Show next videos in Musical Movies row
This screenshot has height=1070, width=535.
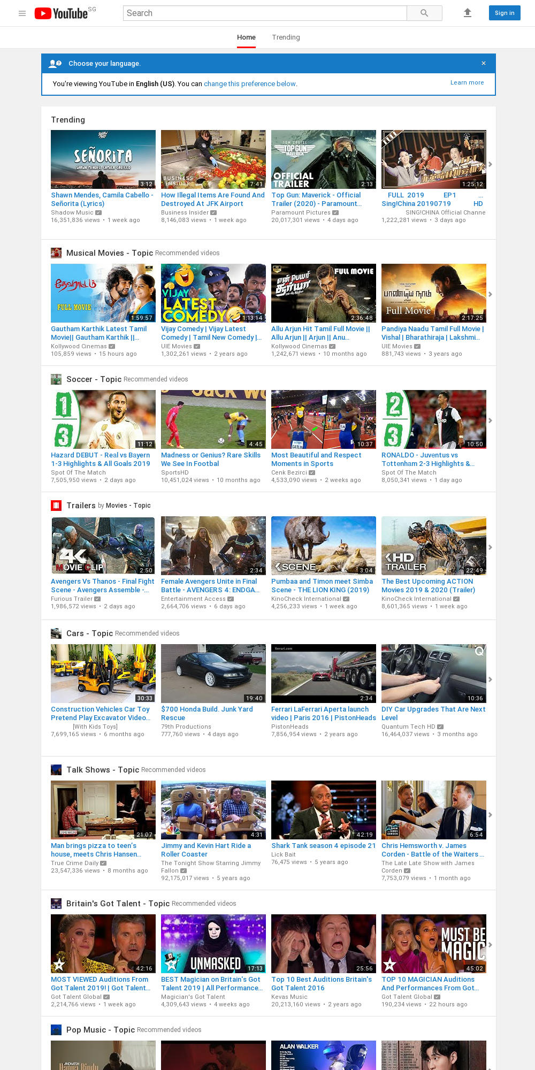(x=490, y=294)
